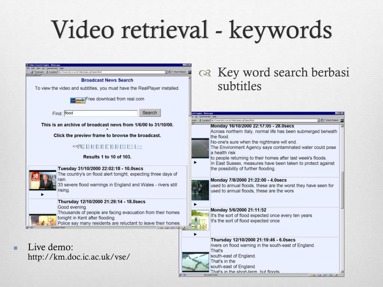
Task: Click the right window scrollbar down arrow
Action: tap(342, 272)
